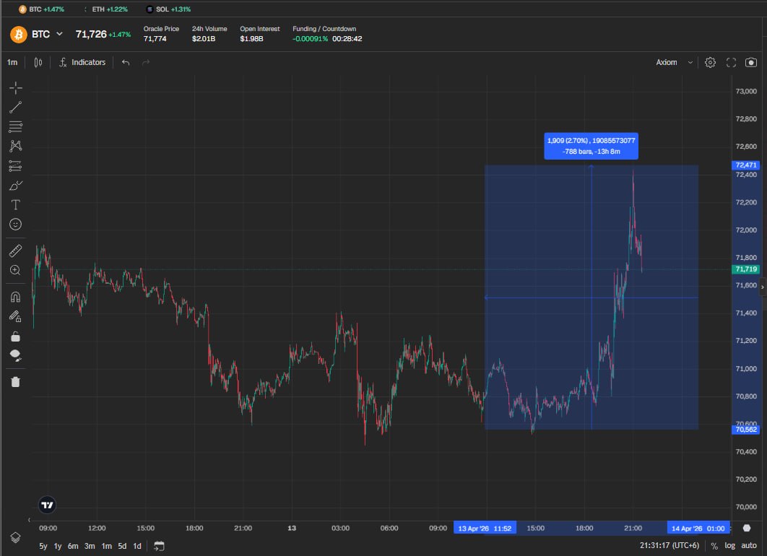Click the time axis settings dot

pyautogui.click(x=747, y=528)
